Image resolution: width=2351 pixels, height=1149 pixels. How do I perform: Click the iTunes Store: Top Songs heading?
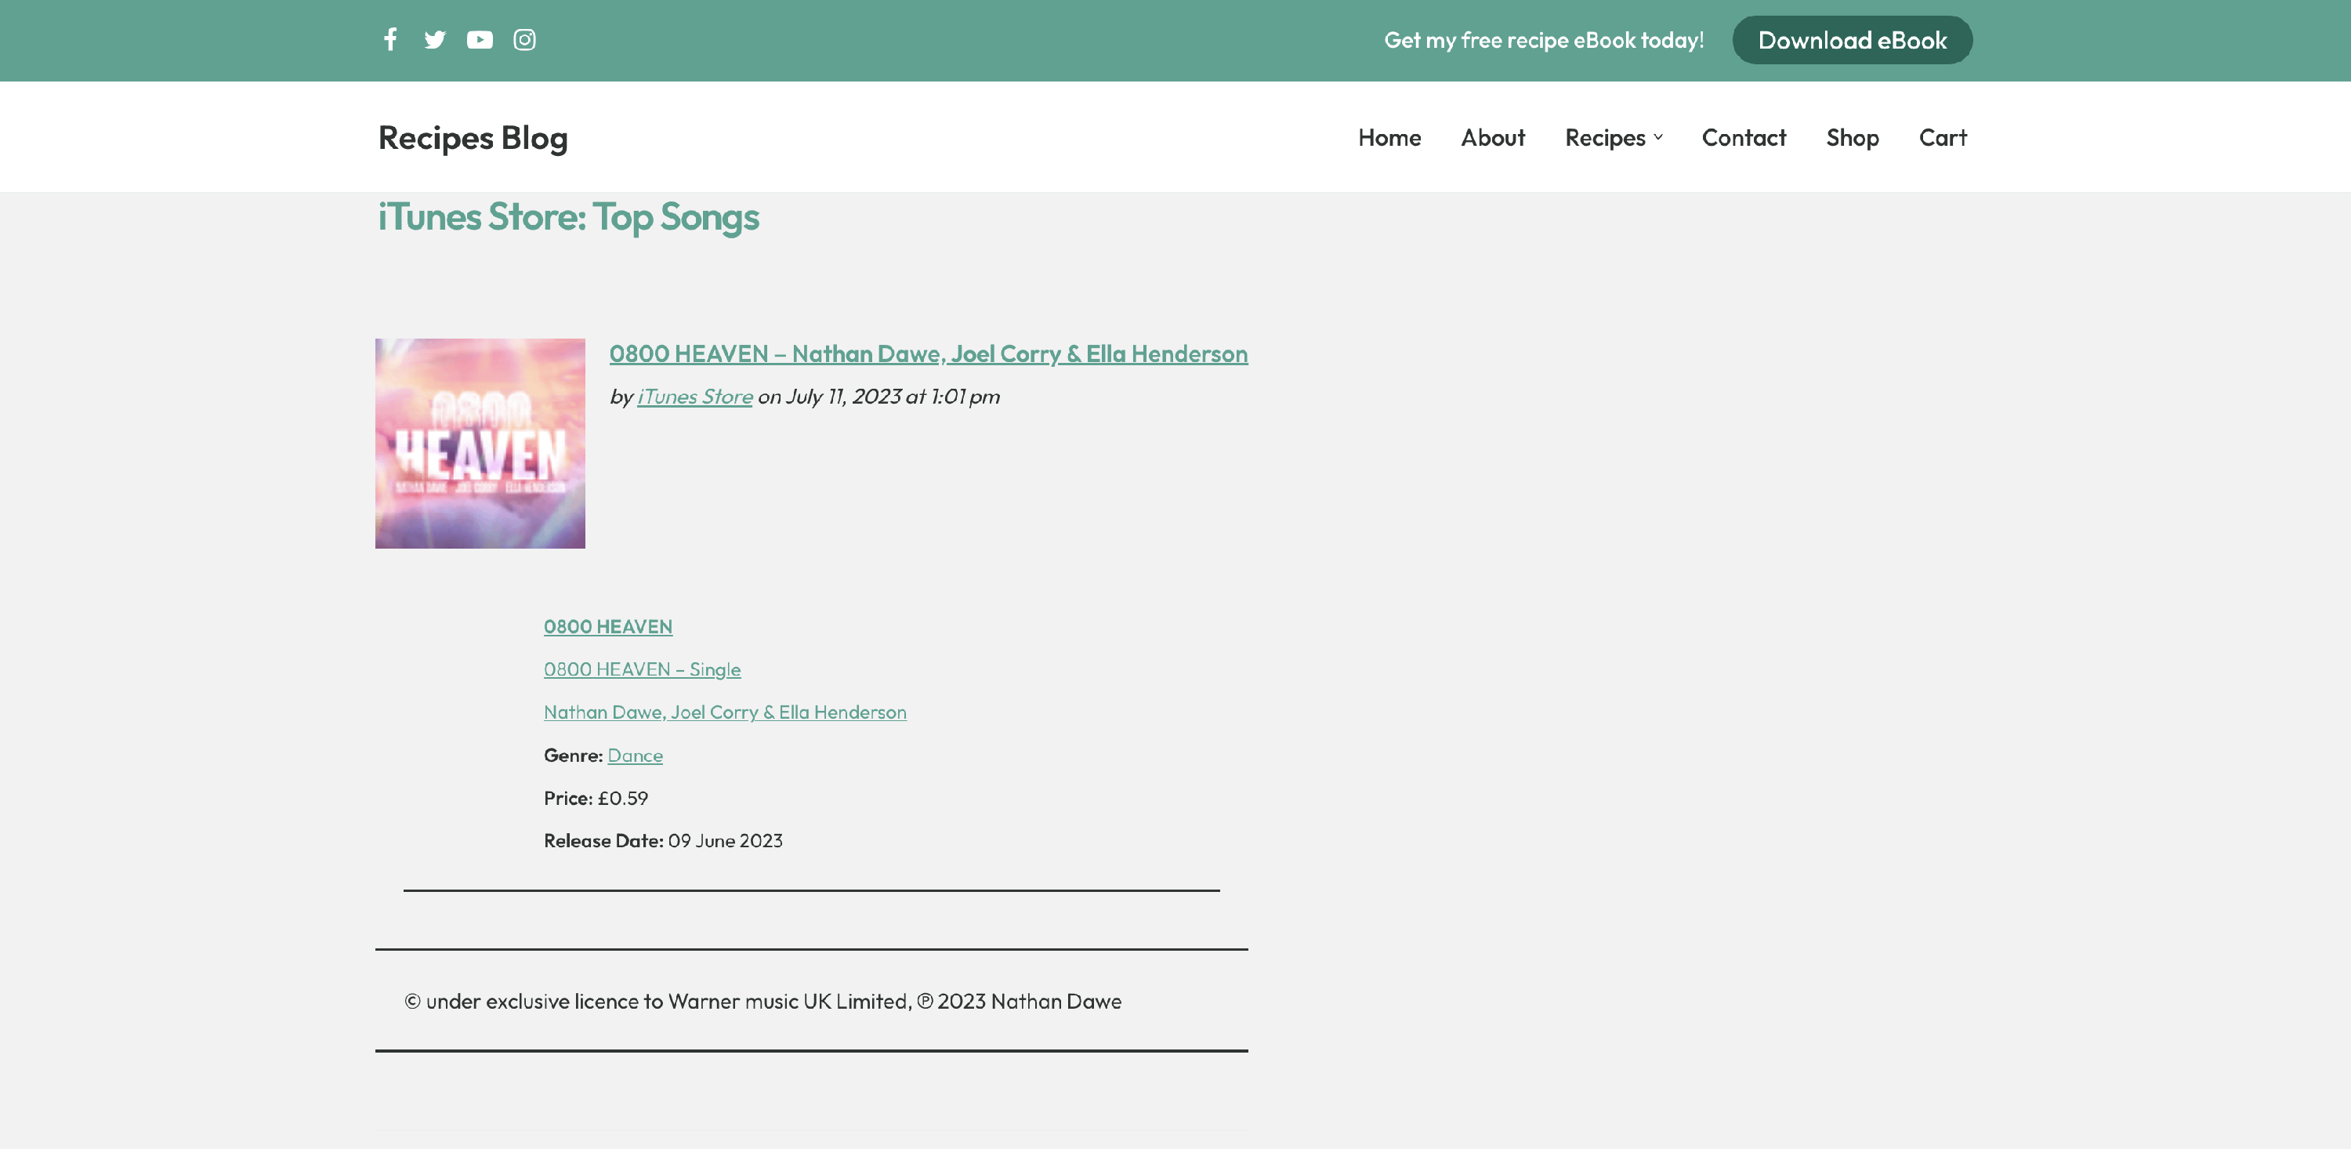[567, 217]
